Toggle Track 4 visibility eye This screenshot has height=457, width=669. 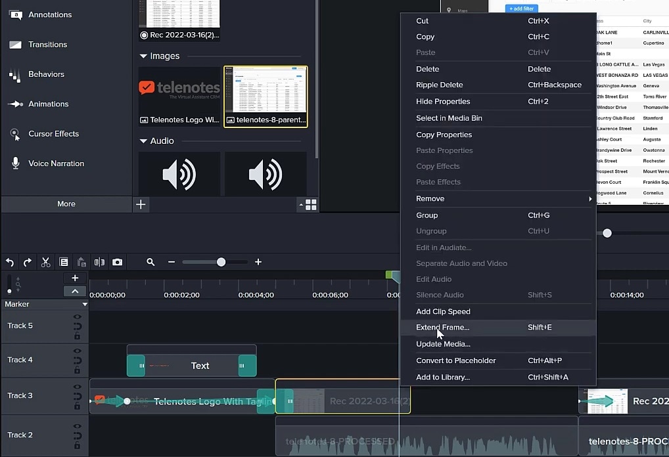tap(78, 351)
